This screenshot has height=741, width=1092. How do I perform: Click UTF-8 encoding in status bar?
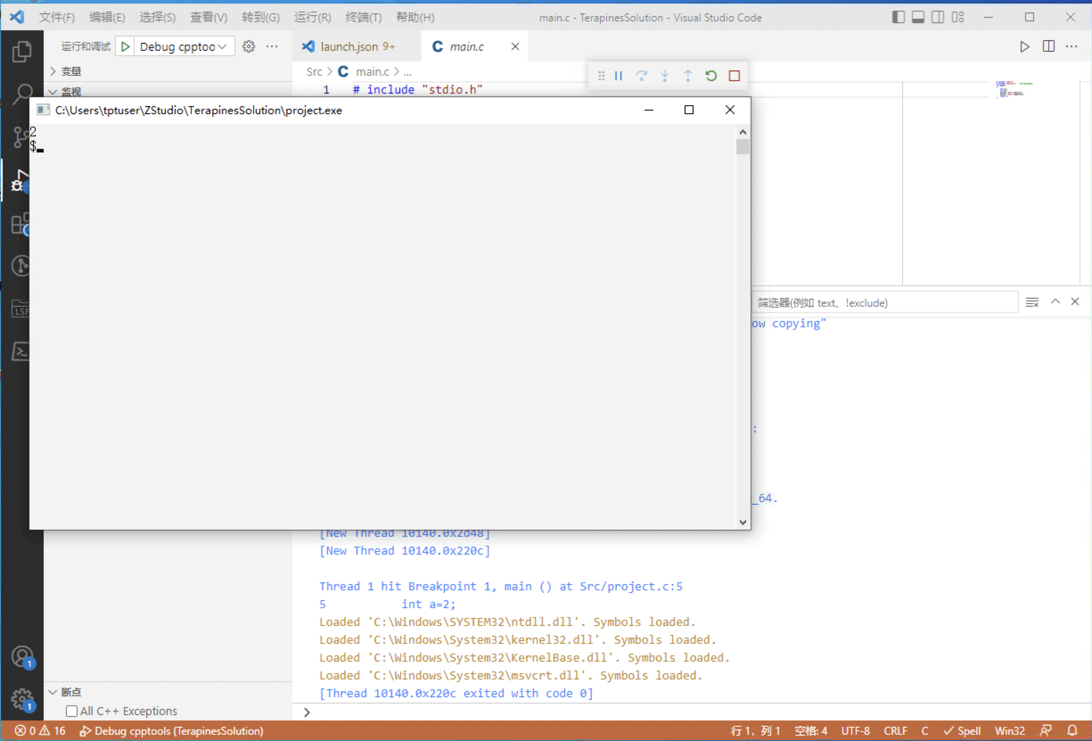click(x=855, y=731)
